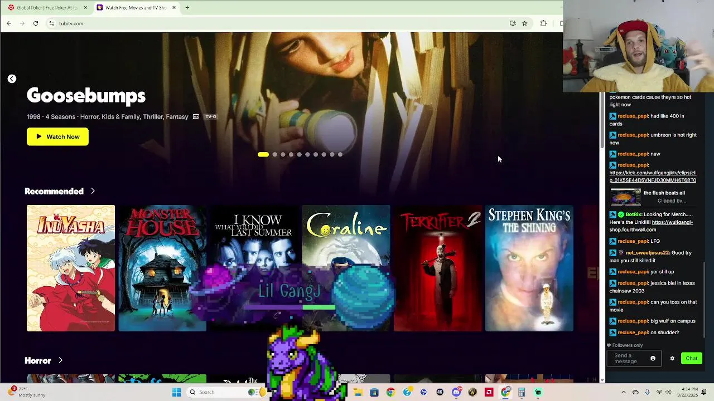Click the green Chat button
714x401 pixels.
(x=692, y=359)
